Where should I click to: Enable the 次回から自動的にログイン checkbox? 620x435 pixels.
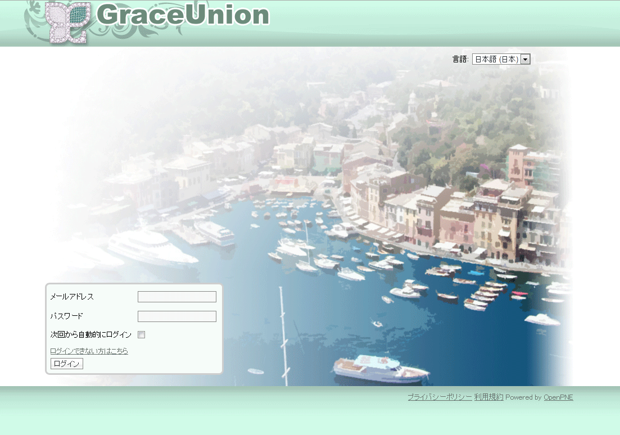[x=142, y=335]
